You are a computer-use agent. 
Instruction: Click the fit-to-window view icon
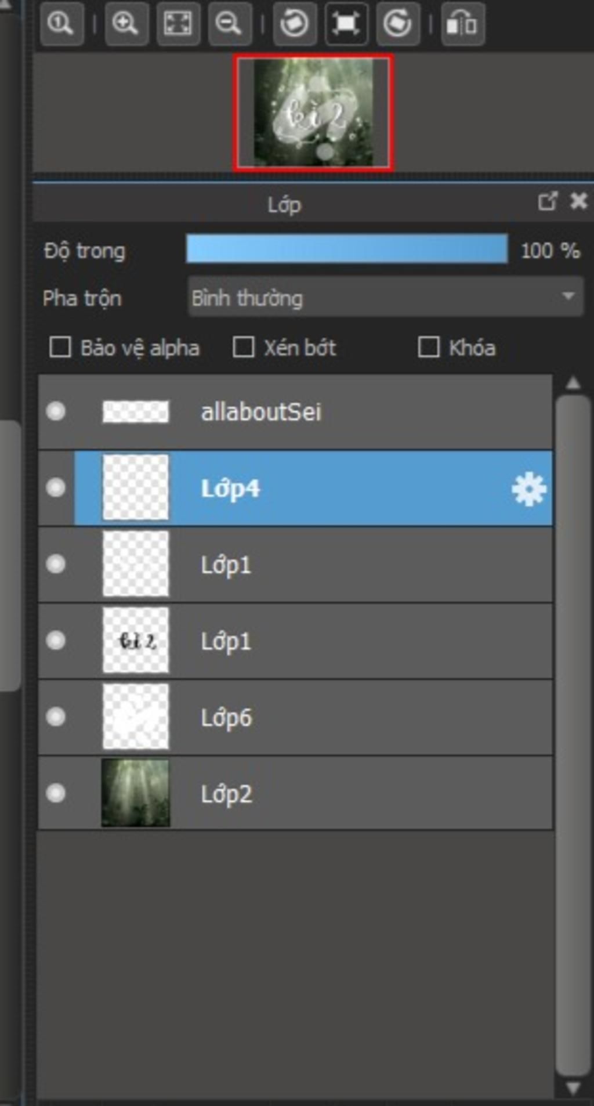point(178,24)
